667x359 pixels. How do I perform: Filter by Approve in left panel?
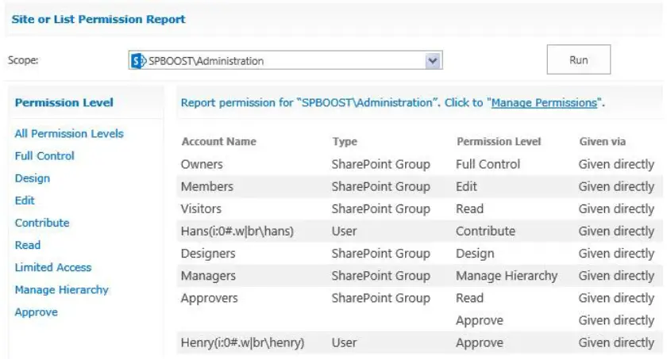point(37,312)
